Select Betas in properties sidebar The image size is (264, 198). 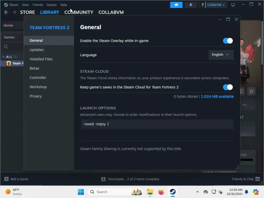pos(49,68)
